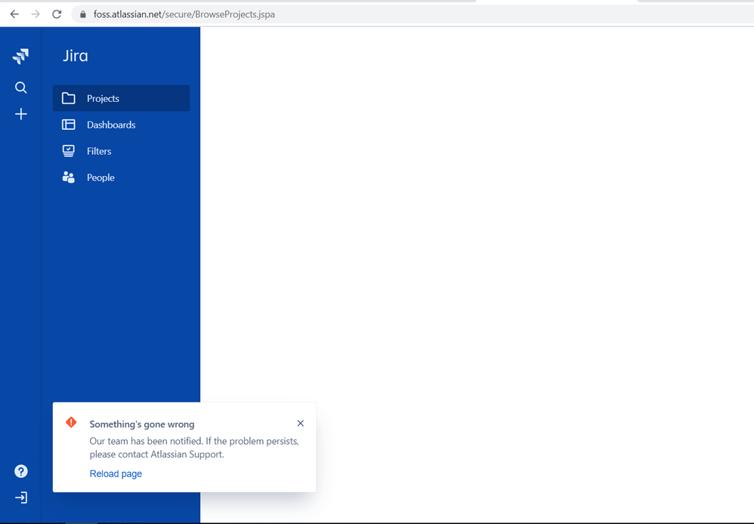Viewport: 754px width, 524px height.
Task: Click the Reload page link
Action: [x=116, y=473]
